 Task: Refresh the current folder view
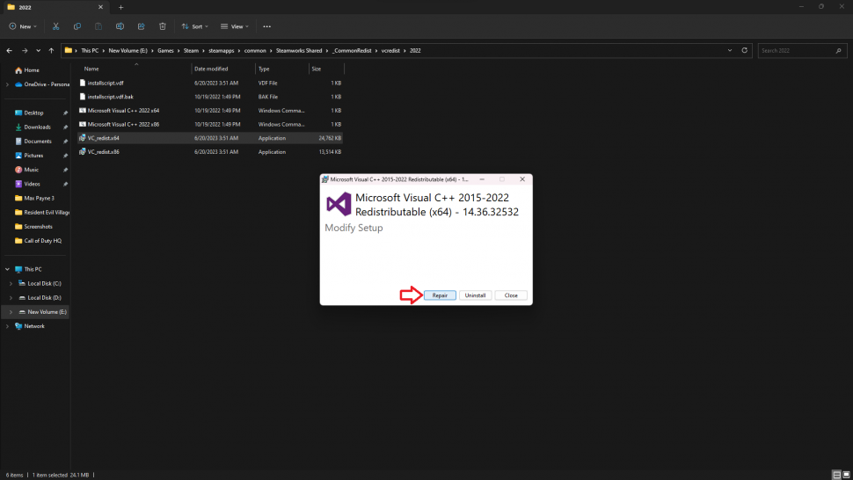pos(744,50)
